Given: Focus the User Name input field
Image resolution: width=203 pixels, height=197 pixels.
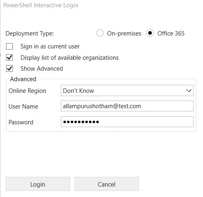Looking at the screenshot, I should pyautogui.click(x=127, y=106).
